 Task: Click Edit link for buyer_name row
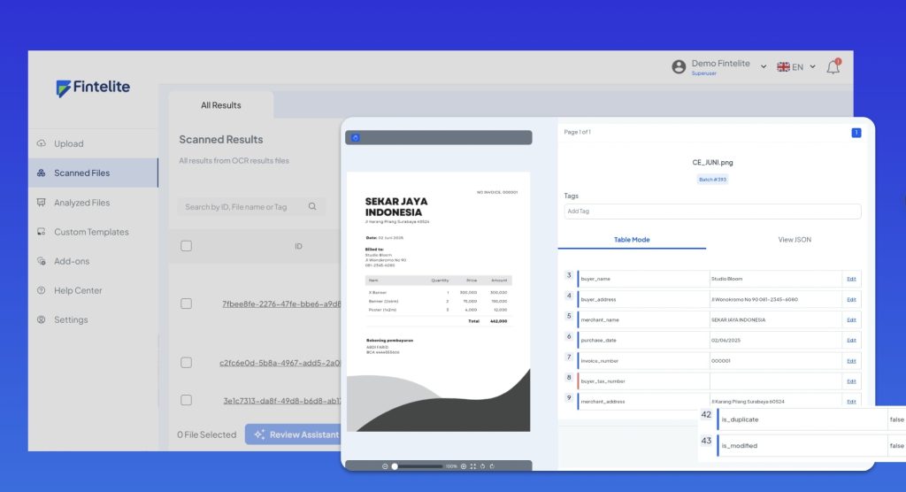tap(851, 279)
